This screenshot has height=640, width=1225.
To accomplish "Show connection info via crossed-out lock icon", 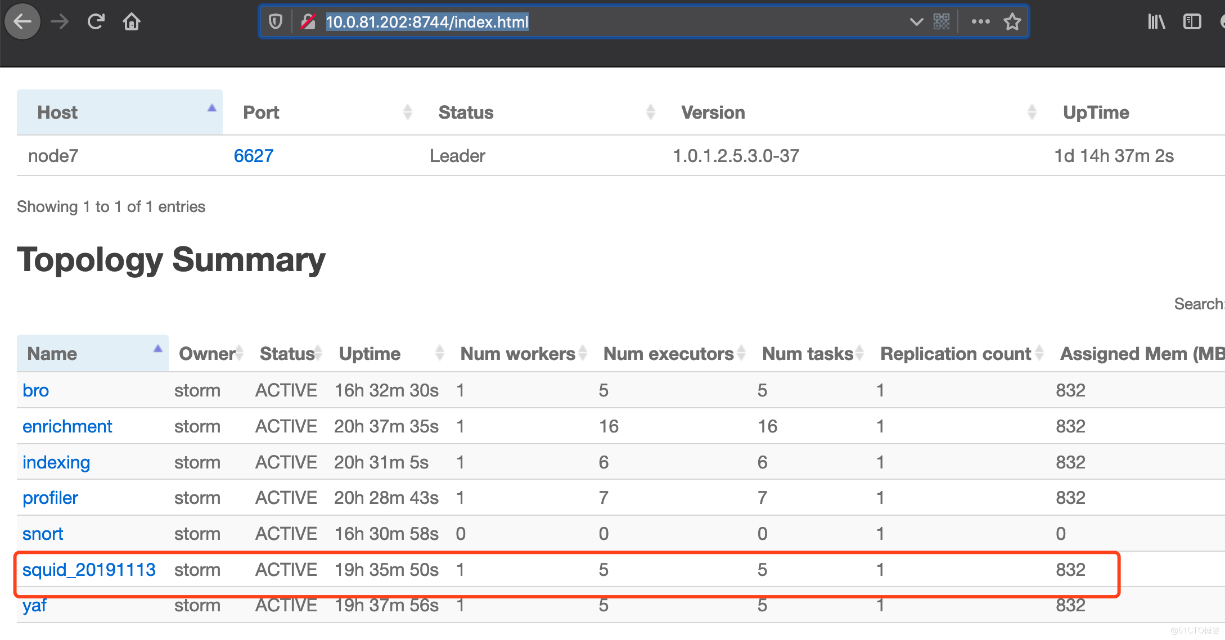I will (308, 22).
